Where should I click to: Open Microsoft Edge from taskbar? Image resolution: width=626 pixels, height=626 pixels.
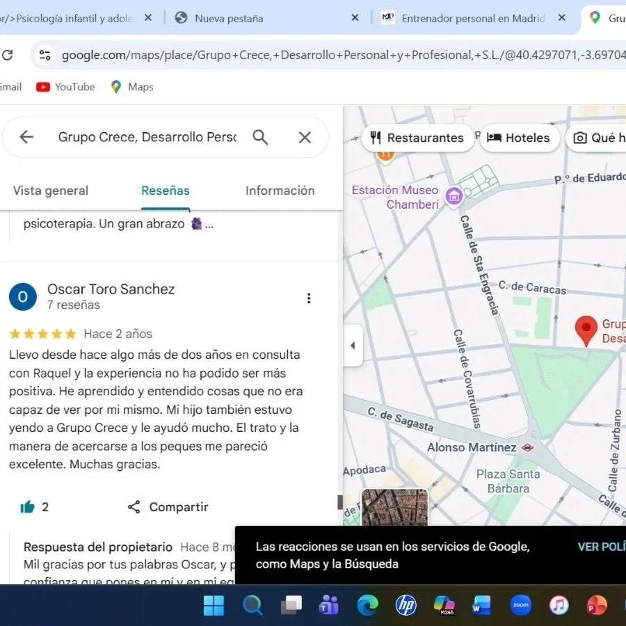367,606
